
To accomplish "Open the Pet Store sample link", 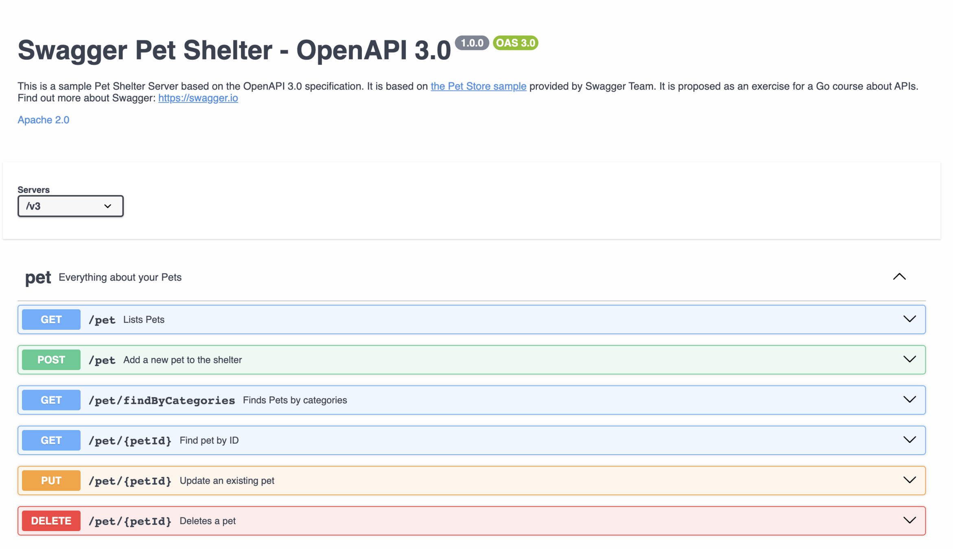I will tap(478, 86).
